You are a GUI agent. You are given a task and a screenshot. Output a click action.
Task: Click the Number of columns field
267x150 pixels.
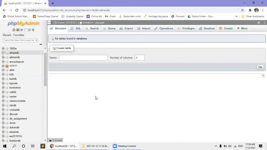tap(140, 57)
